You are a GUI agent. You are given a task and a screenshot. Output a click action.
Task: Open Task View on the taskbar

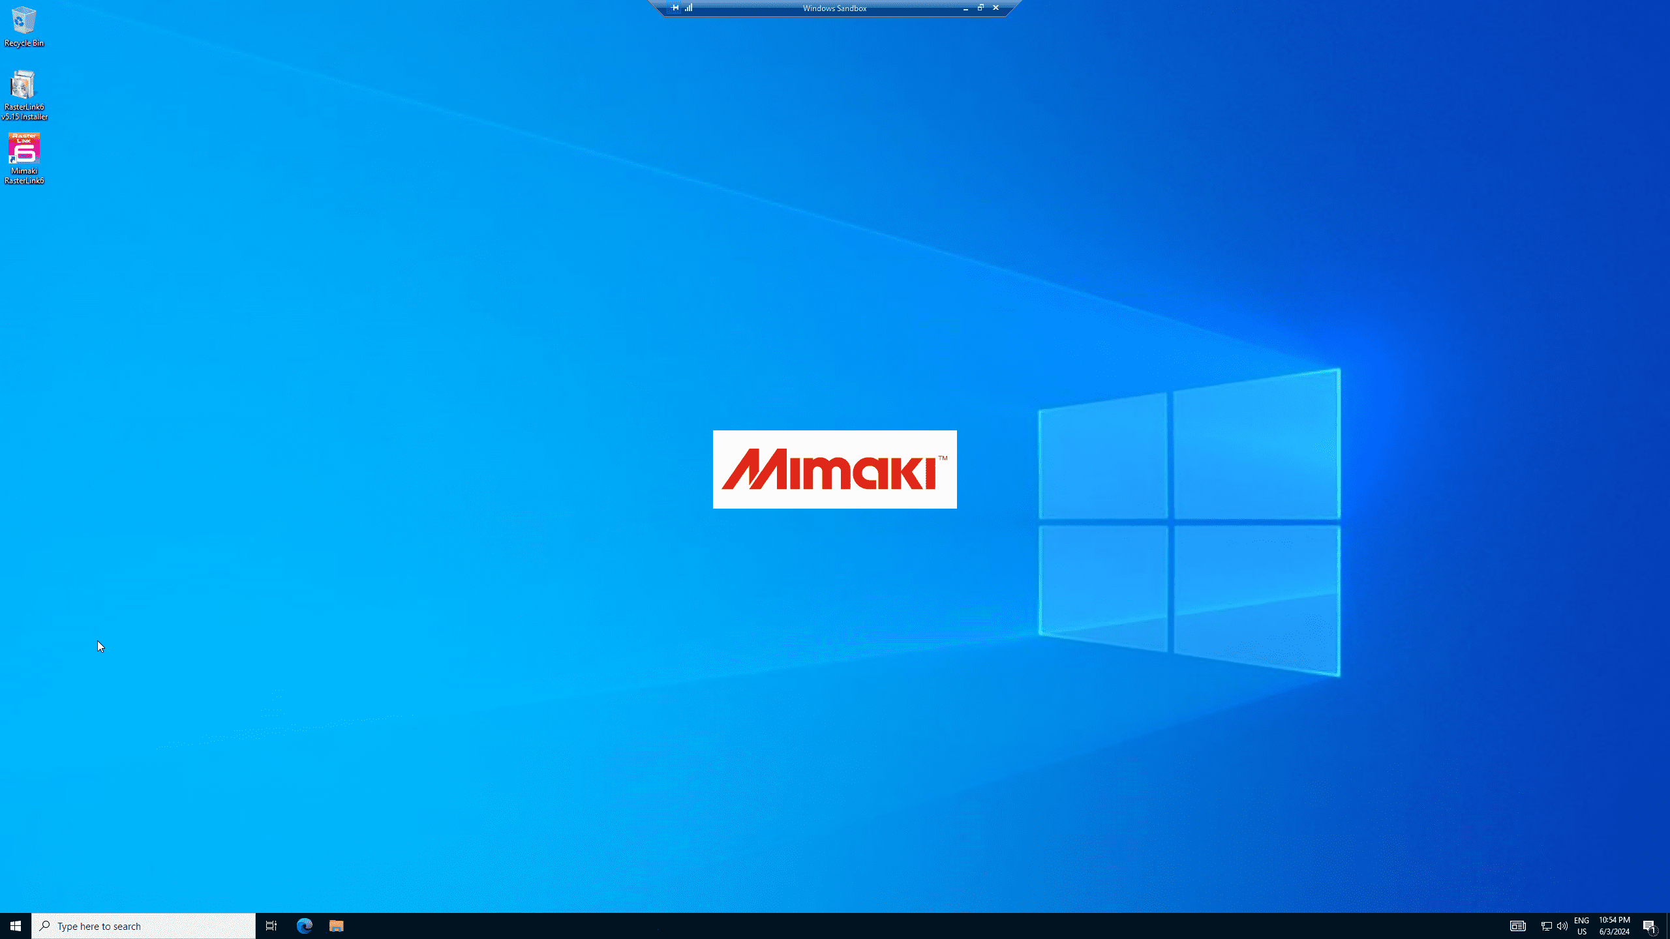pyautogui.click(x=271, y=925)
